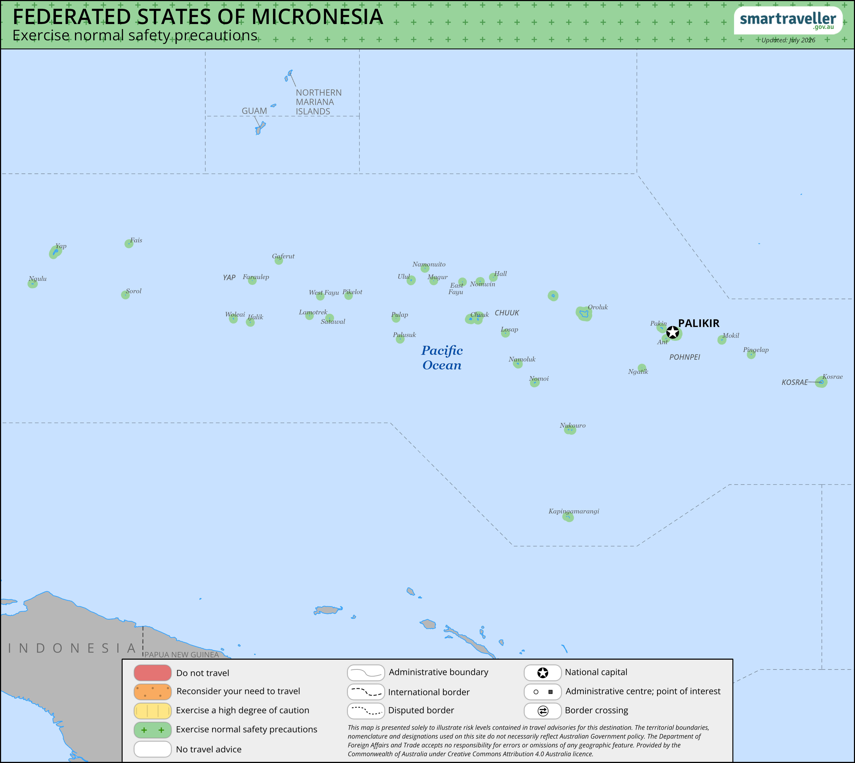Click the red Do not travel swatch

pos(153,673)
